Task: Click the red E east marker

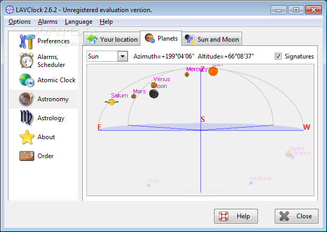Action: (x=100, y=127)
